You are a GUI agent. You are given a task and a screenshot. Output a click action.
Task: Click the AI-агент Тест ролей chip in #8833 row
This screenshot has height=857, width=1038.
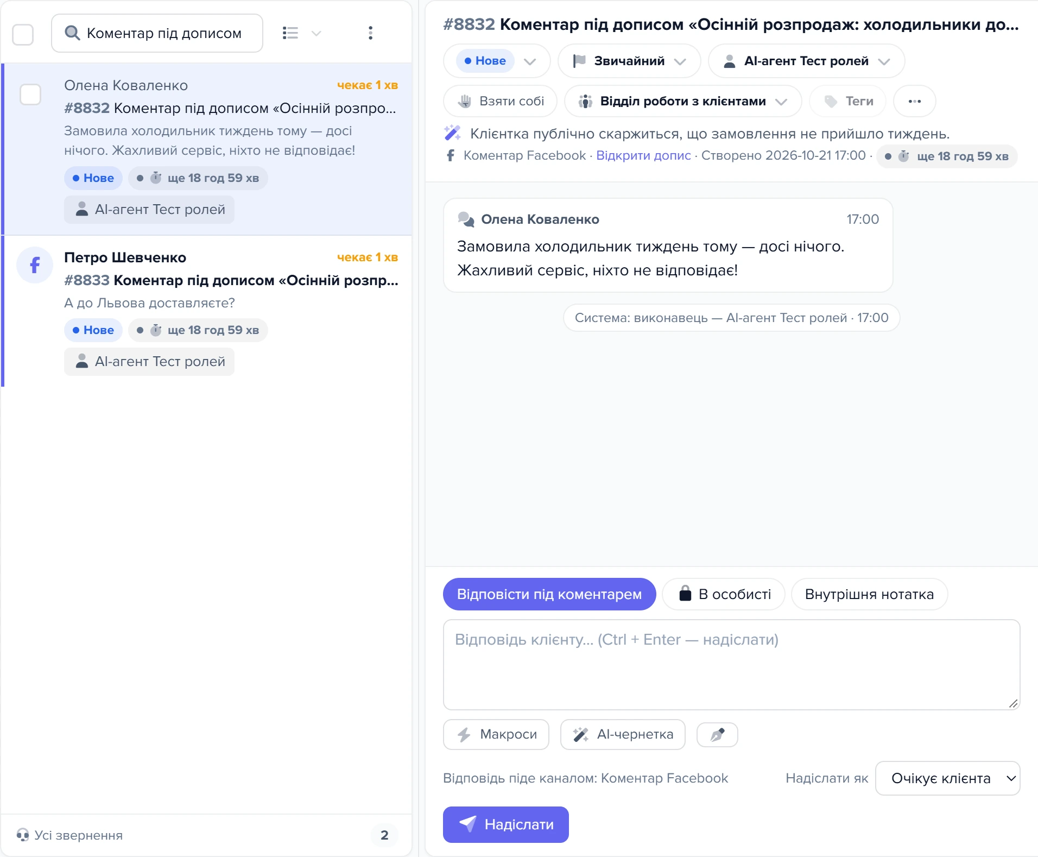(149, 362)
